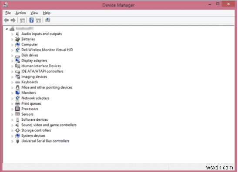The height and width of the screenshot is (172, 238).
Task: Open the View menu
Action: coord(34,13)
